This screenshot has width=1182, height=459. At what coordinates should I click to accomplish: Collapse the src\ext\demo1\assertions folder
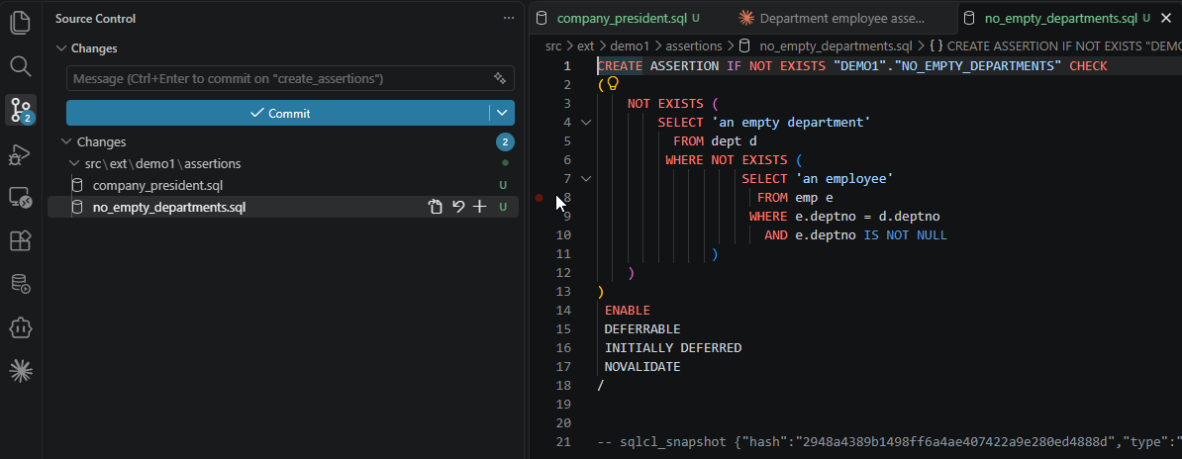pos(74,163)
